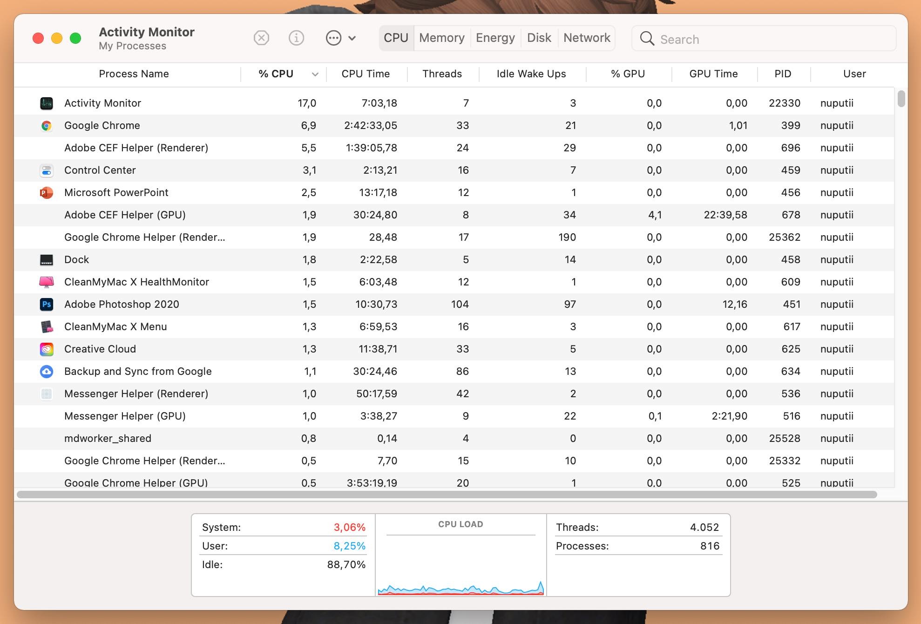The width and height of the screenshot is (921, 624).
Task: Open the Network tab
Action: 587,38
